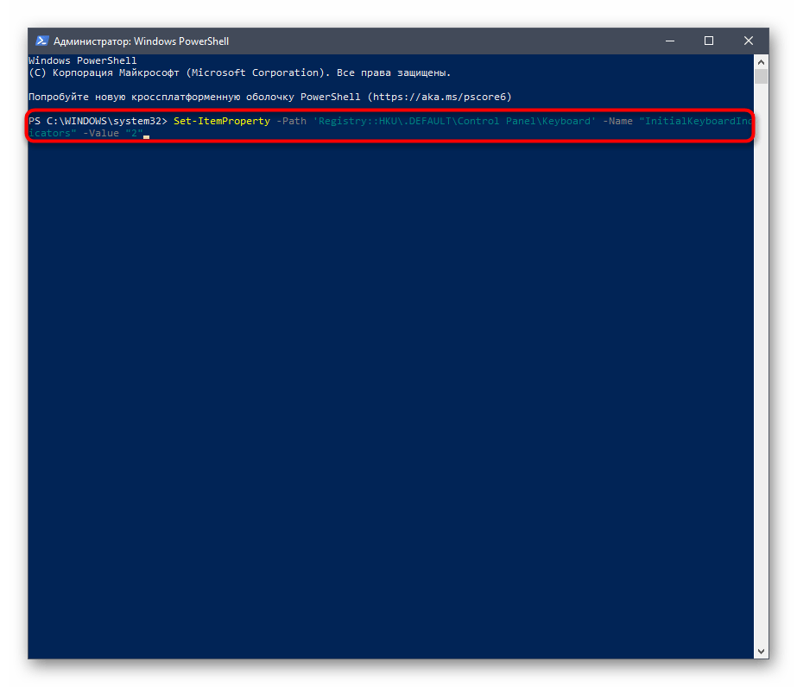Viewport: 797px width, 687px height.
Task: Click the vertical scrollbar thumb
Action: coord(761,77)
